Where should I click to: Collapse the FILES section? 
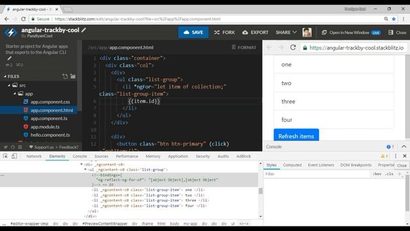[5, 76]
